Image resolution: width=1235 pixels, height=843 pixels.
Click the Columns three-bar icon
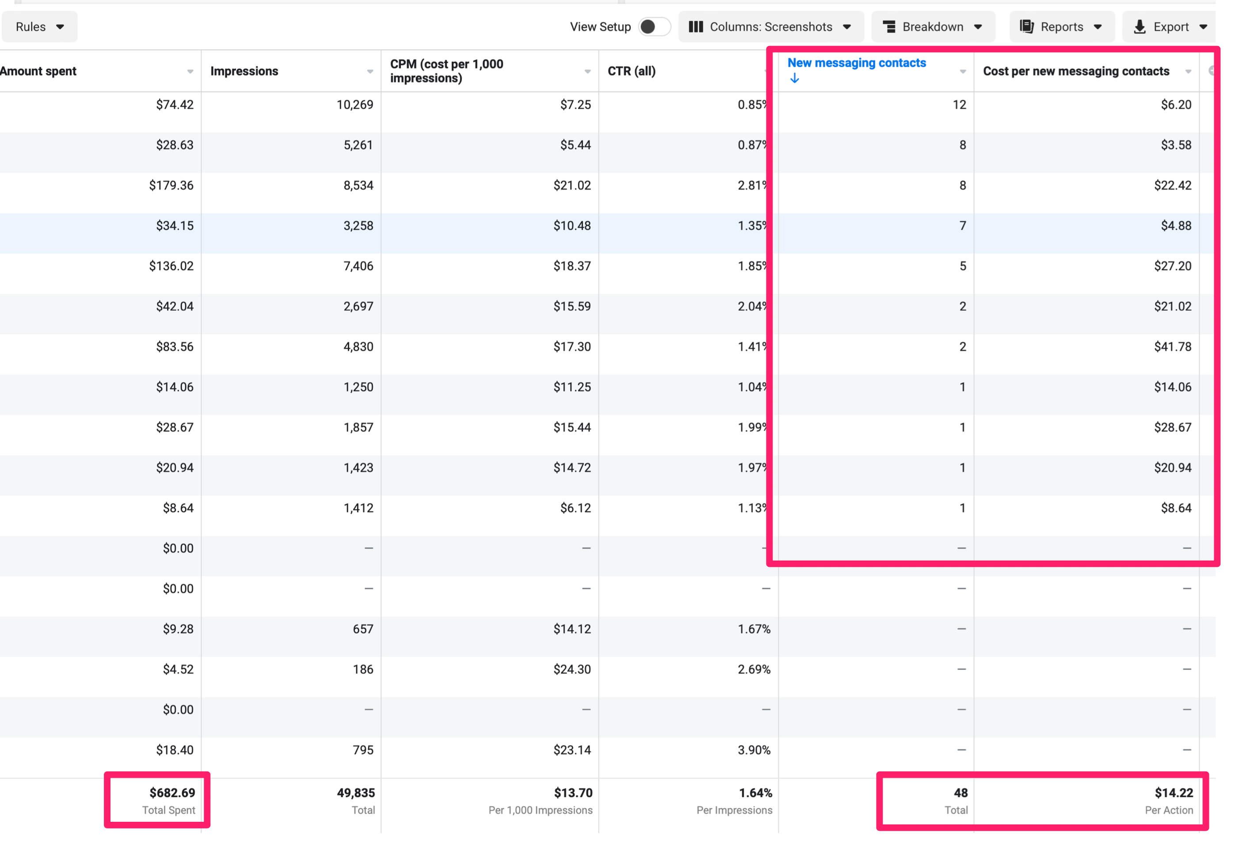tap(696, 27)
